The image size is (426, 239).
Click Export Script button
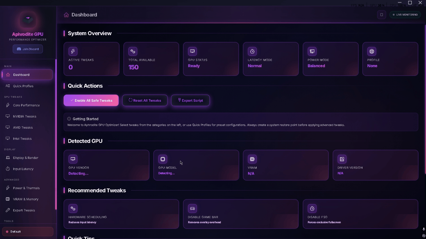(x=190, y=101)
